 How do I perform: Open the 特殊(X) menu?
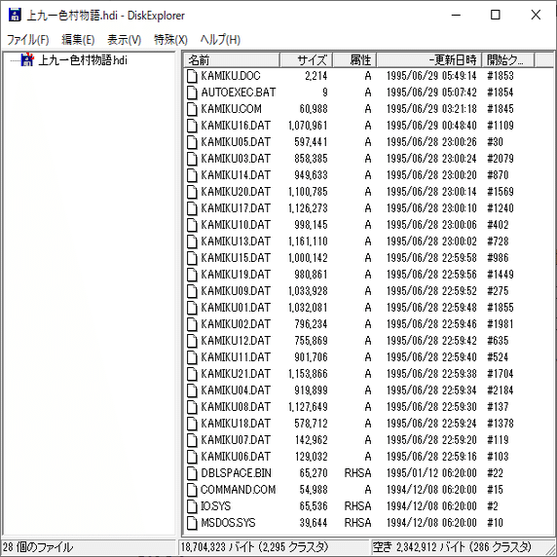coord(170,39)
